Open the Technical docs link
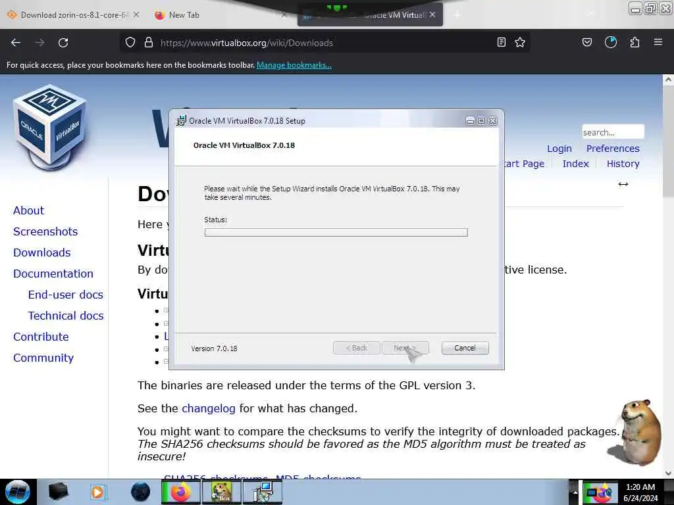674x505 pixels. click(x=66, y=316)
